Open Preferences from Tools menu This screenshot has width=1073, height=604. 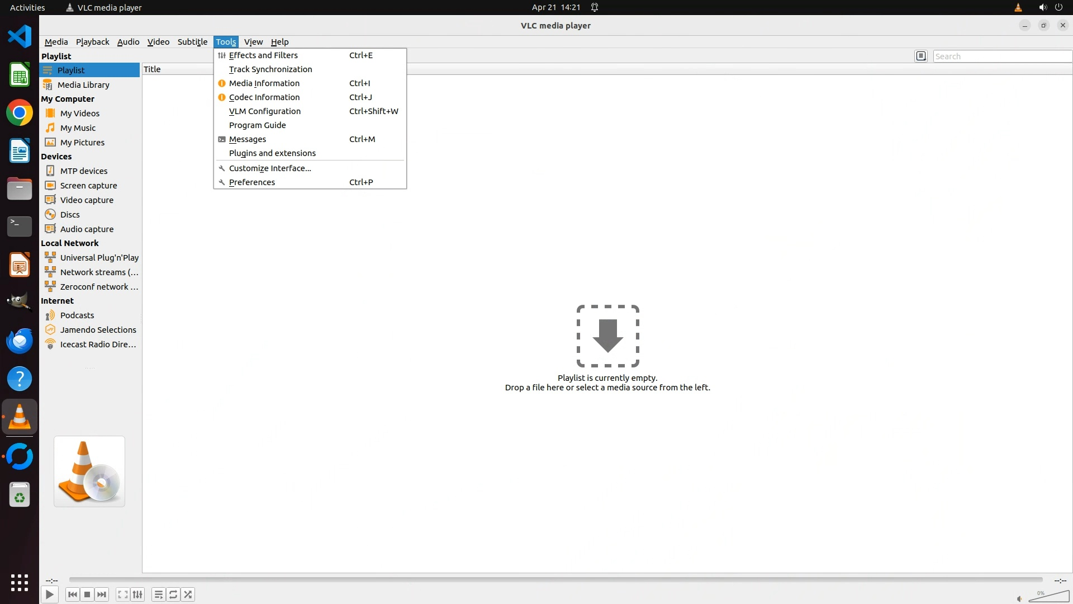pos(252,182)
